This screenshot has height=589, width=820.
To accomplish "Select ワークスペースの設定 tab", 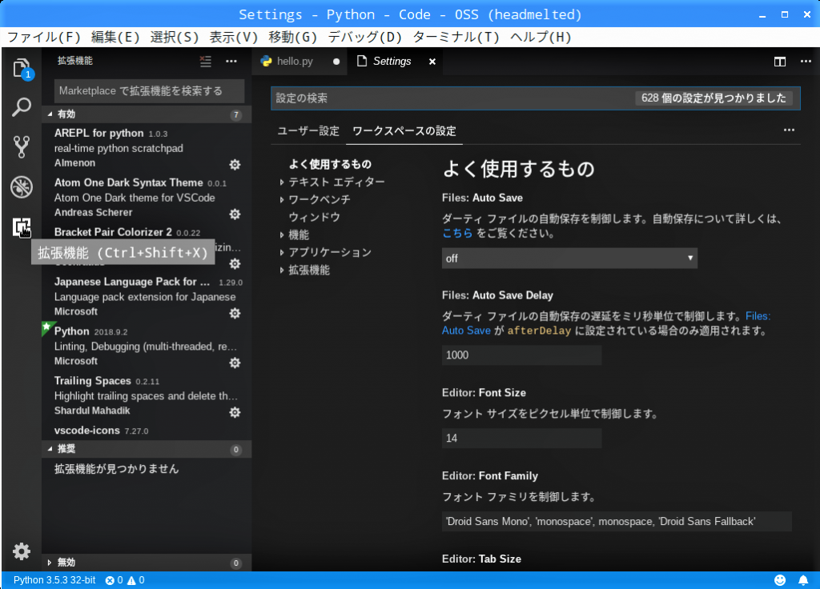I will click(x=404, y=131).
